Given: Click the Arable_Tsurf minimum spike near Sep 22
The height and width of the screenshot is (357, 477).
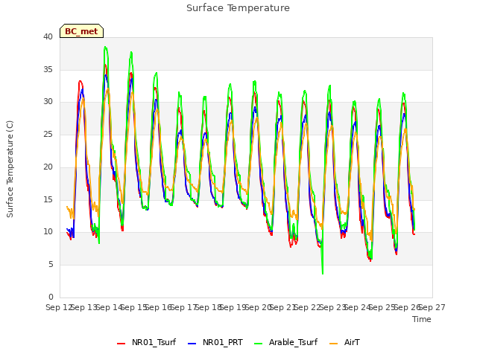Looking at the screenshot, I should click(323, 274).
